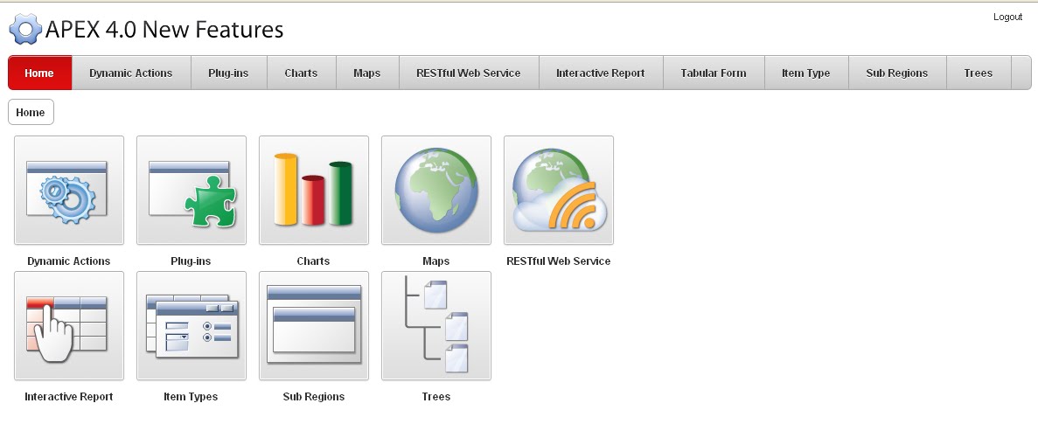This screenshot has height=445, width=1038.
Task: Go to the Trees tab
Action: tap(979, 73)
